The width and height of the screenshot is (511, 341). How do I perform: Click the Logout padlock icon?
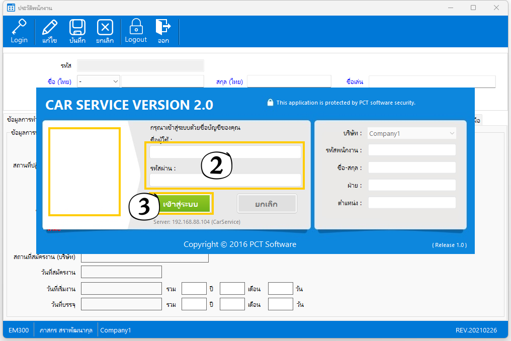click(136, 26)
